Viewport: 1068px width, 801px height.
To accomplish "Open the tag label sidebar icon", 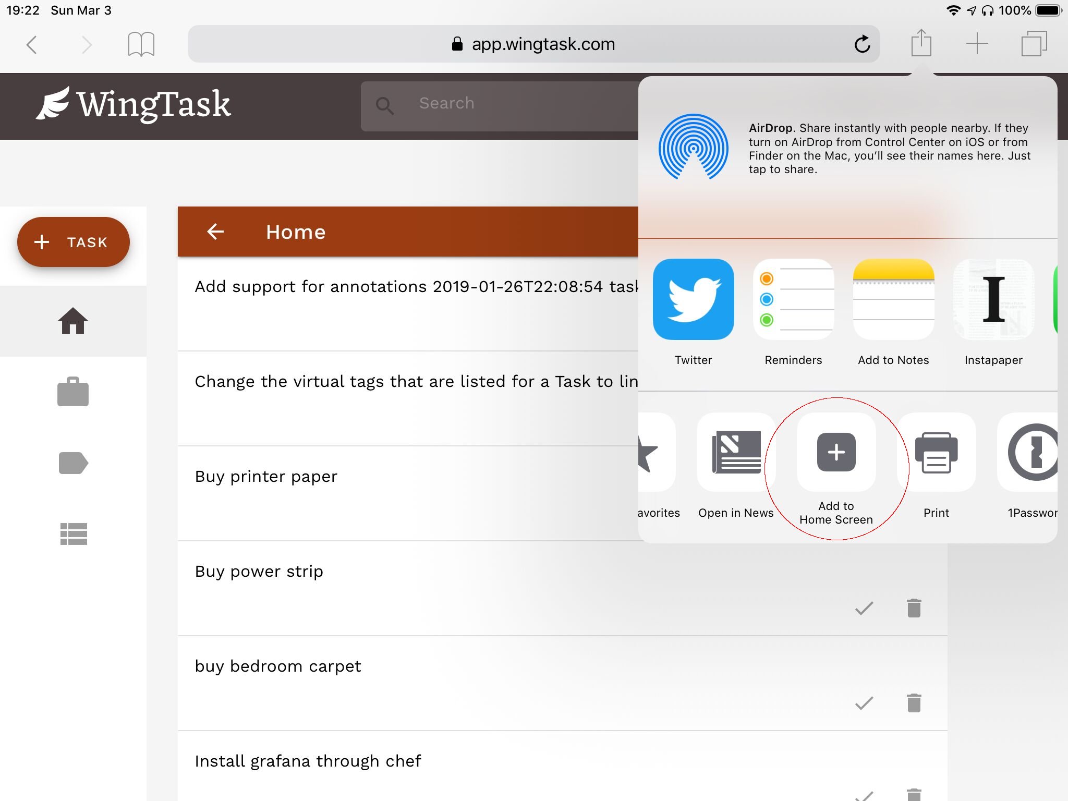I will pyautogui.click(x=73, y=463).
